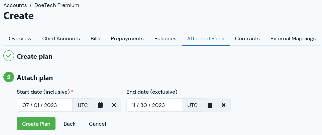Click the Accounts breadcrumb link
This screenshot has height=135, width=322.
(15, 5)
